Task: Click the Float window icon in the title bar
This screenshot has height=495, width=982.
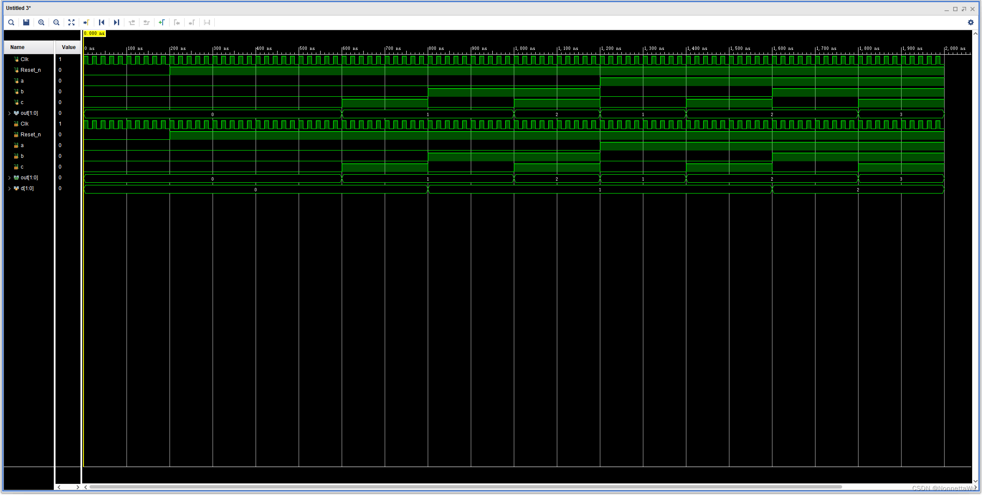Action: tap(964, 9)
